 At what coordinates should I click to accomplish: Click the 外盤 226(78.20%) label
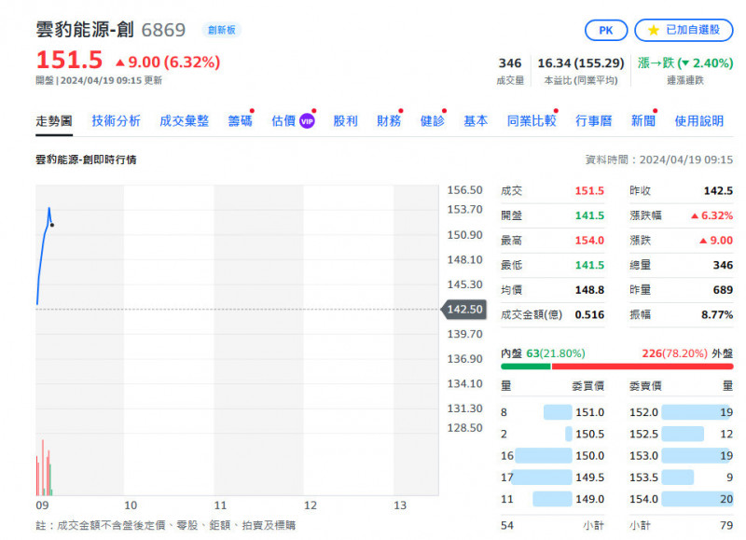[687, 353]
